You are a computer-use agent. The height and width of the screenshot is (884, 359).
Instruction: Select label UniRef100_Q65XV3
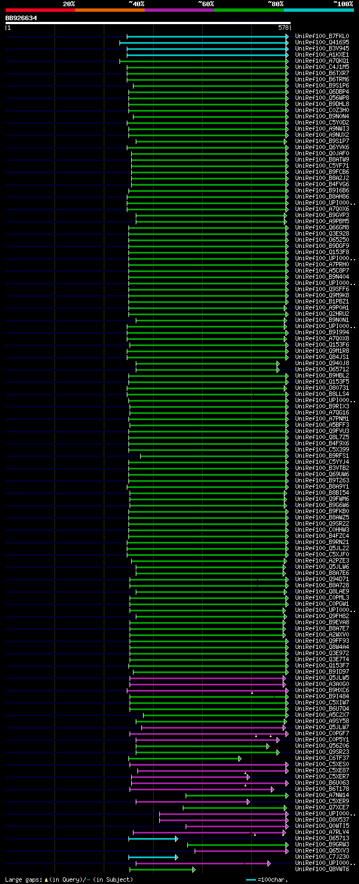click(322, 851)
